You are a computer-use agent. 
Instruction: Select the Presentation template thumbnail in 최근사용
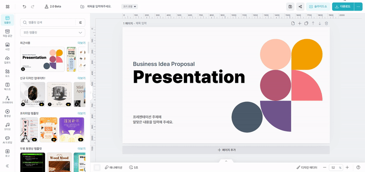(42, 59)
